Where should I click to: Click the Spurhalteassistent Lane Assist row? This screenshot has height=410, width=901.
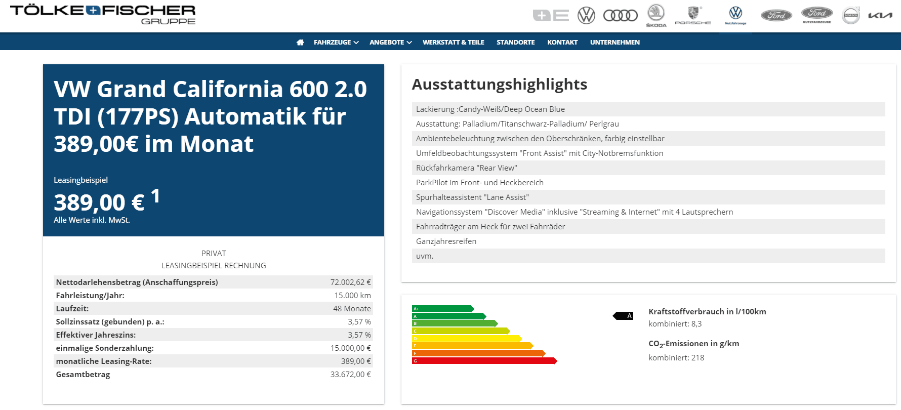[x=648, y=197]
